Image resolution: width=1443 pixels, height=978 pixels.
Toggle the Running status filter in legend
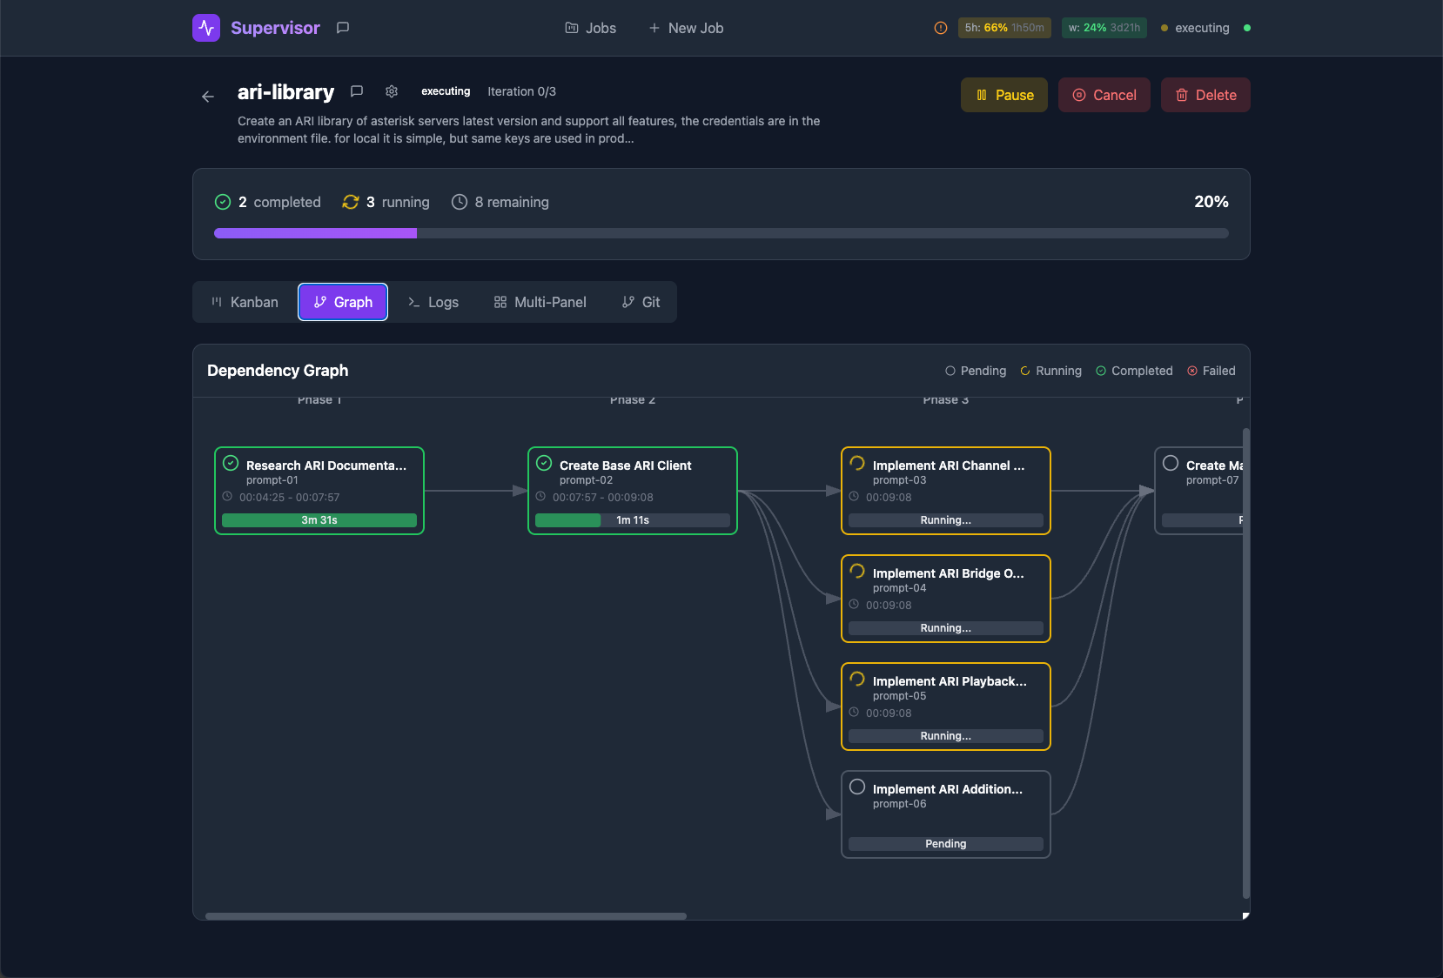click(1050, 371)
